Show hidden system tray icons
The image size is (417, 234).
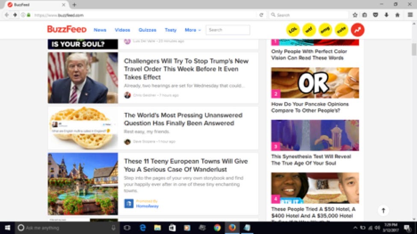click(355, 228)
